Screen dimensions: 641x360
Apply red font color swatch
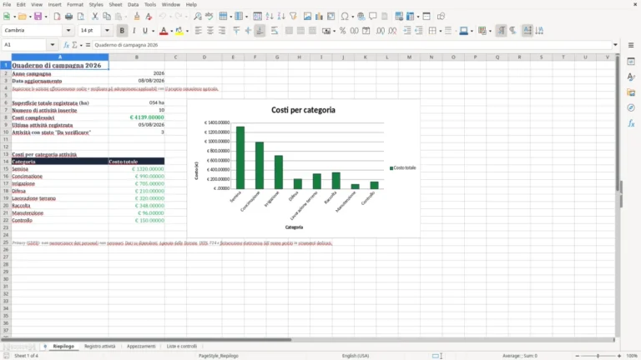tap(164, 31)
